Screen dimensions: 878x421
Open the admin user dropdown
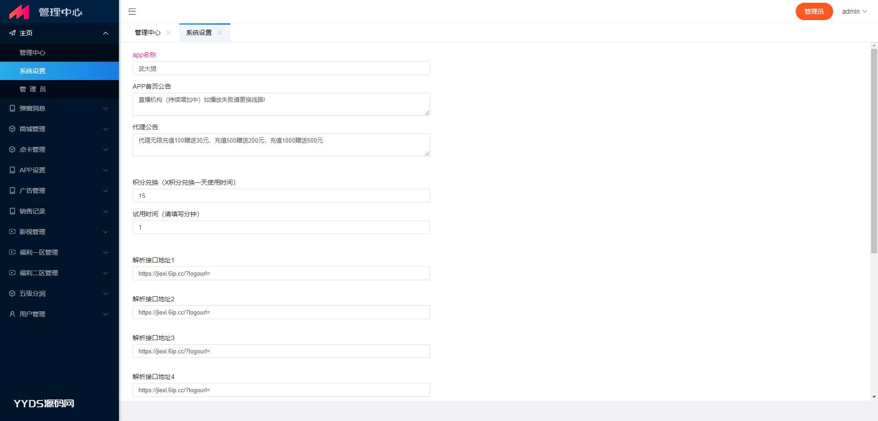tap(854, 11)
